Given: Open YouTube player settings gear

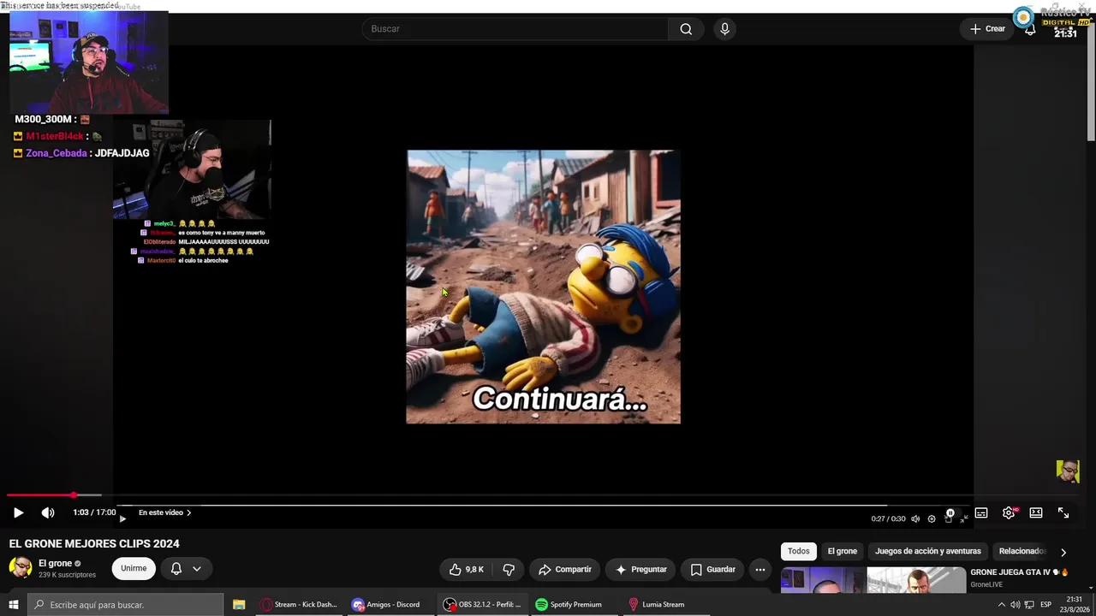Looking at the screenshot, I should 1009,512.
